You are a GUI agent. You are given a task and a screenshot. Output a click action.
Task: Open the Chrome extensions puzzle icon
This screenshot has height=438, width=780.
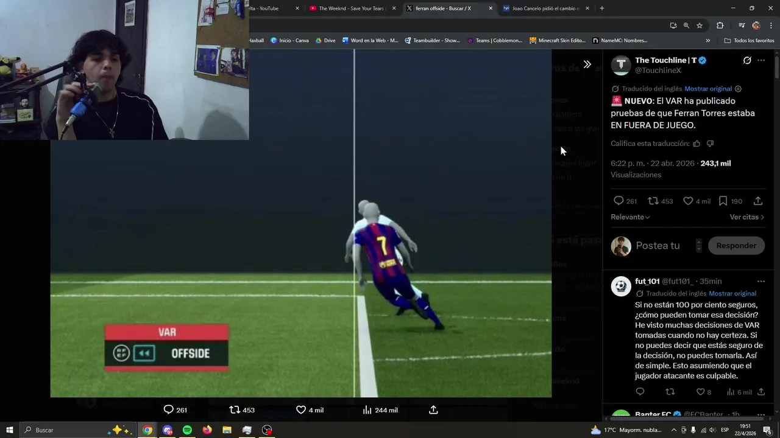click(x=720, y=26)
